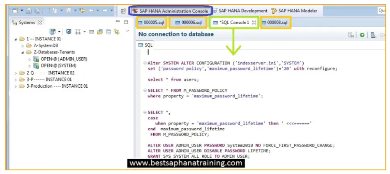Click Collapse All in Systems toolbar

[108, 32]
